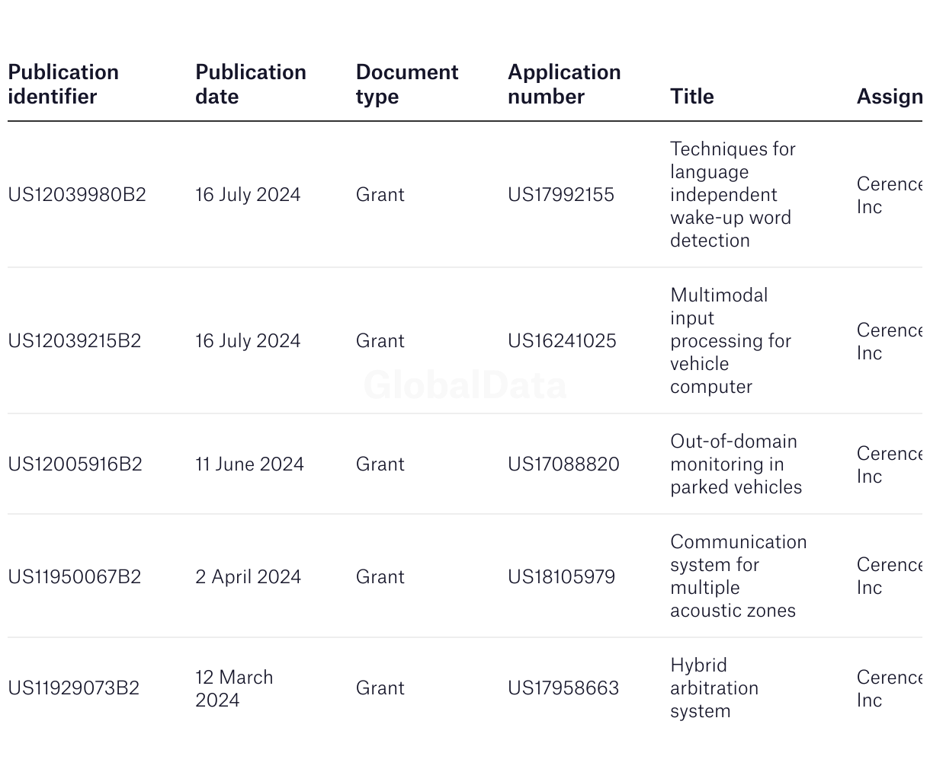Click the Title column header
Image resolution: width=930 pixels, height=769 pixels.
691,96
